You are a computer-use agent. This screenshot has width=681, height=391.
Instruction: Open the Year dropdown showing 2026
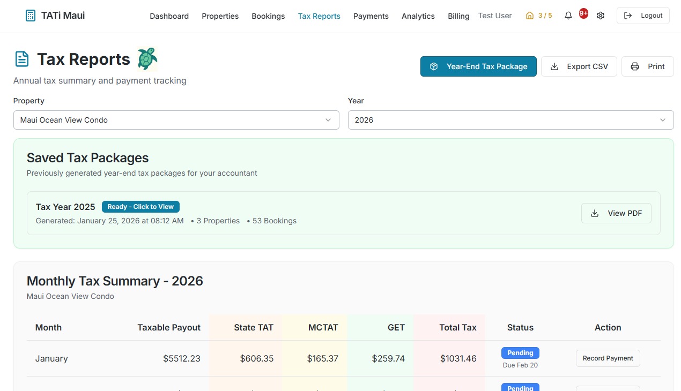[x=510, y=120]
